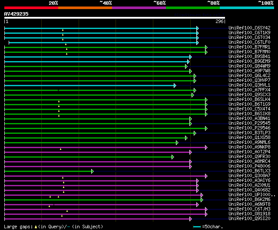This screenshot has height=230, width=278.
Task: Click the arrowhead ending the P29546 alignment
Action: [206, 128]
